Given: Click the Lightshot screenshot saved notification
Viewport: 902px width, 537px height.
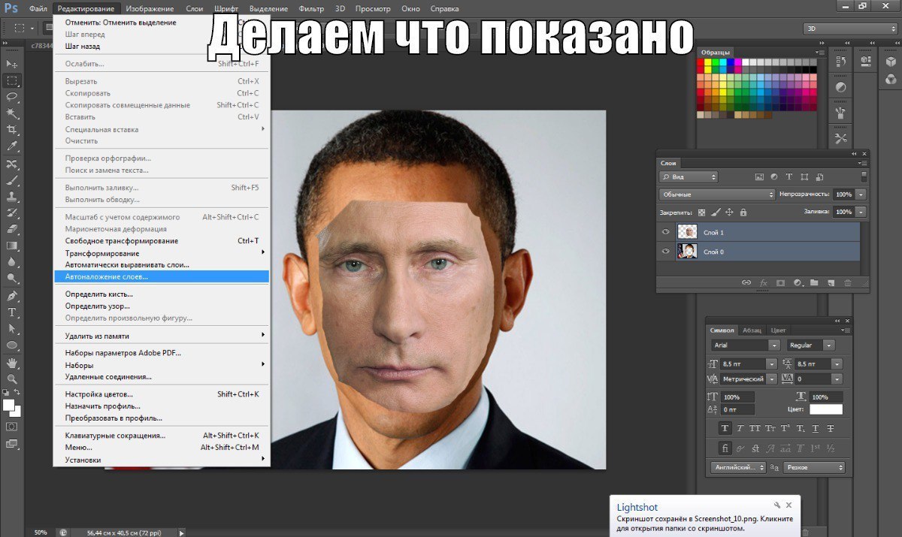Looking at the screenshot, I should pyautogui.click(x=704, y=516).
